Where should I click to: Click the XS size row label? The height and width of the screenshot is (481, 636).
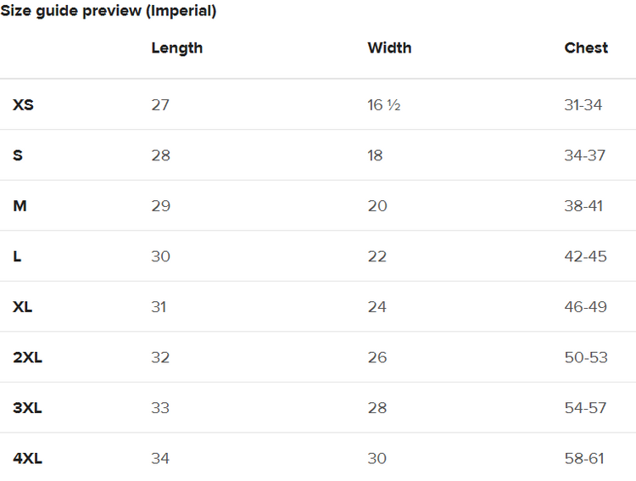click(x=23, y=105)
